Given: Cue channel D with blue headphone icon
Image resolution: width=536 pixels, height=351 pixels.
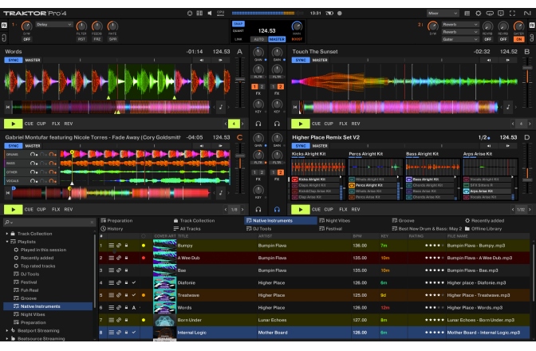Looking at the screenshot, I should 277,209.
